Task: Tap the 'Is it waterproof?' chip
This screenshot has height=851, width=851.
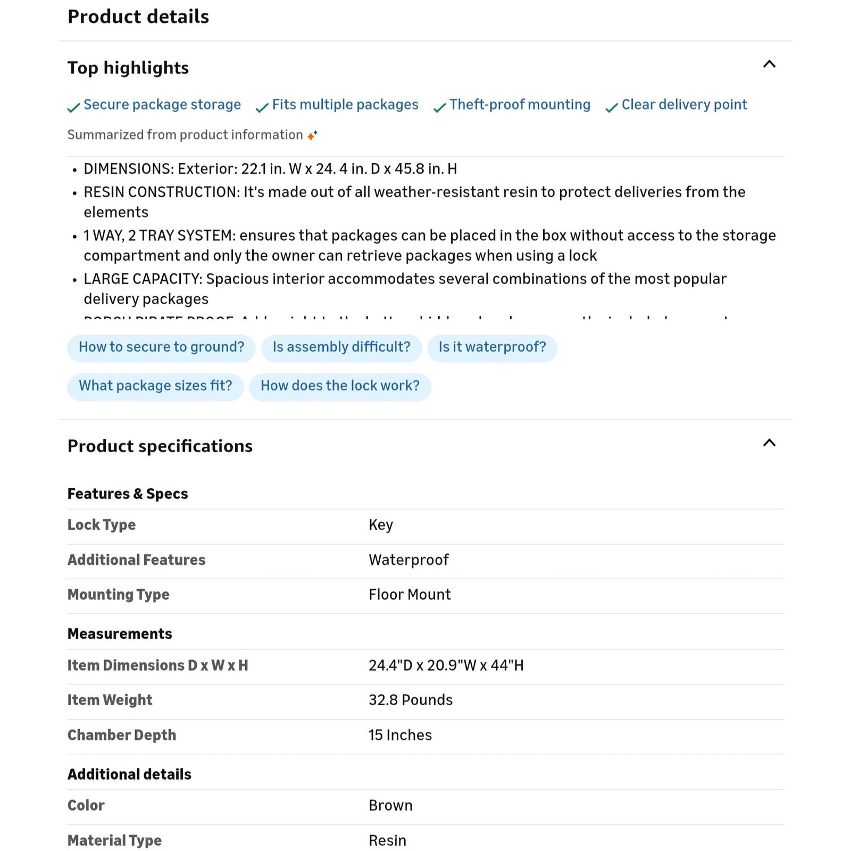Action: pos(492,347)
